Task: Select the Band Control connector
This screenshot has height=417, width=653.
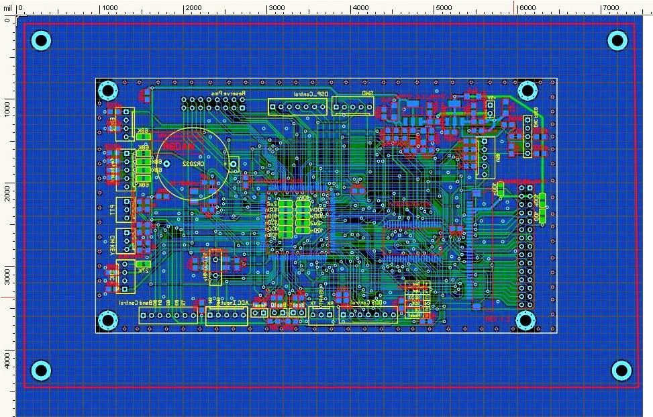Action: click(168, 316)
